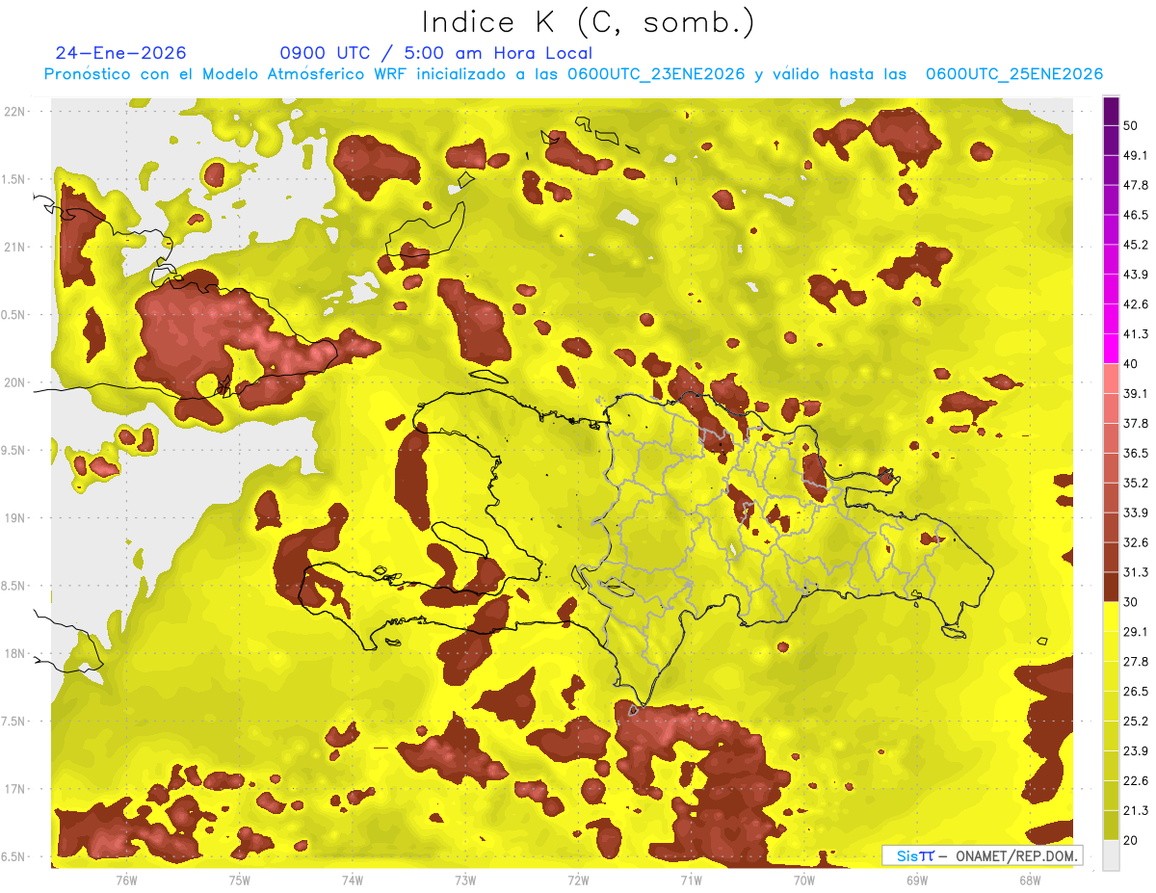Image resolution: width=1156 pixels, height=893 pixels.
Task: Click the color scale value '26.5'
Action: [1136, 691]
